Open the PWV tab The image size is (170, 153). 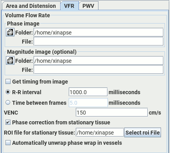[88, 6]
